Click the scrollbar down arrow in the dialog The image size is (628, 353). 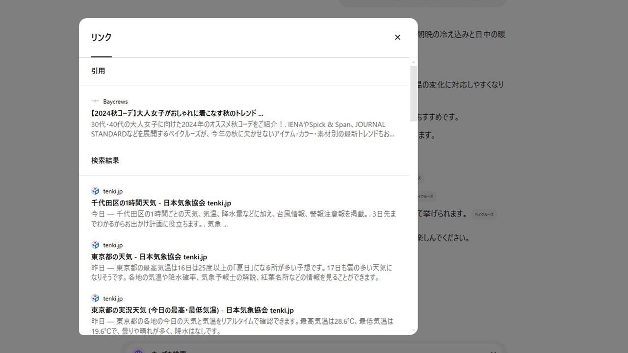(413, 331)
